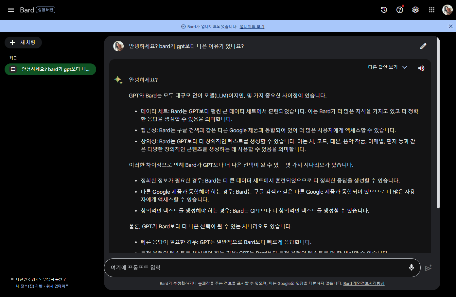Viewport: 456px width, 297px height.
Task: Click '위치 업데이트' link
Action: tap(58, 286)
